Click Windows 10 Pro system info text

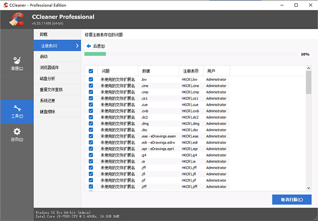(63, 212)
